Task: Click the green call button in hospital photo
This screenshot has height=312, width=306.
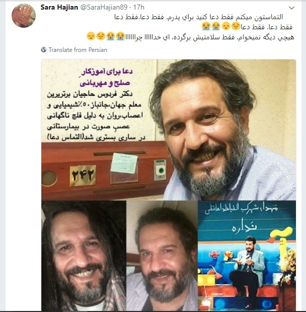Action: click(x=160, y=170)
